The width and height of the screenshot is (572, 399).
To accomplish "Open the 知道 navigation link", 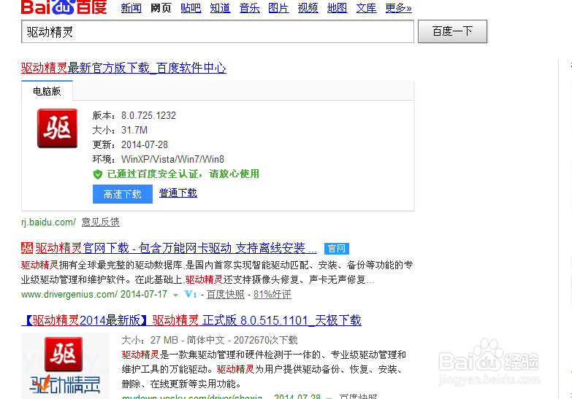I will pyautogui.click(x=220, y=7).
